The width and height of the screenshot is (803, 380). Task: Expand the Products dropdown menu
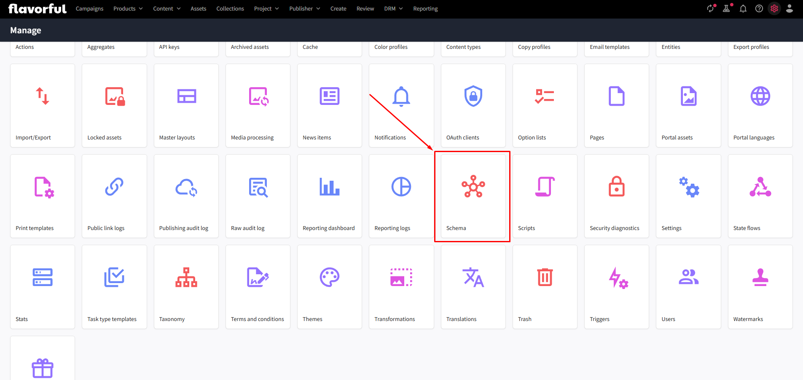(128, 8)
